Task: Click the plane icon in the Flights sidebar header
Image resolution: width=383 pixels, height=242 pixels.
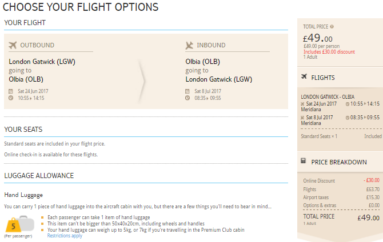Action: click(304, 76)
